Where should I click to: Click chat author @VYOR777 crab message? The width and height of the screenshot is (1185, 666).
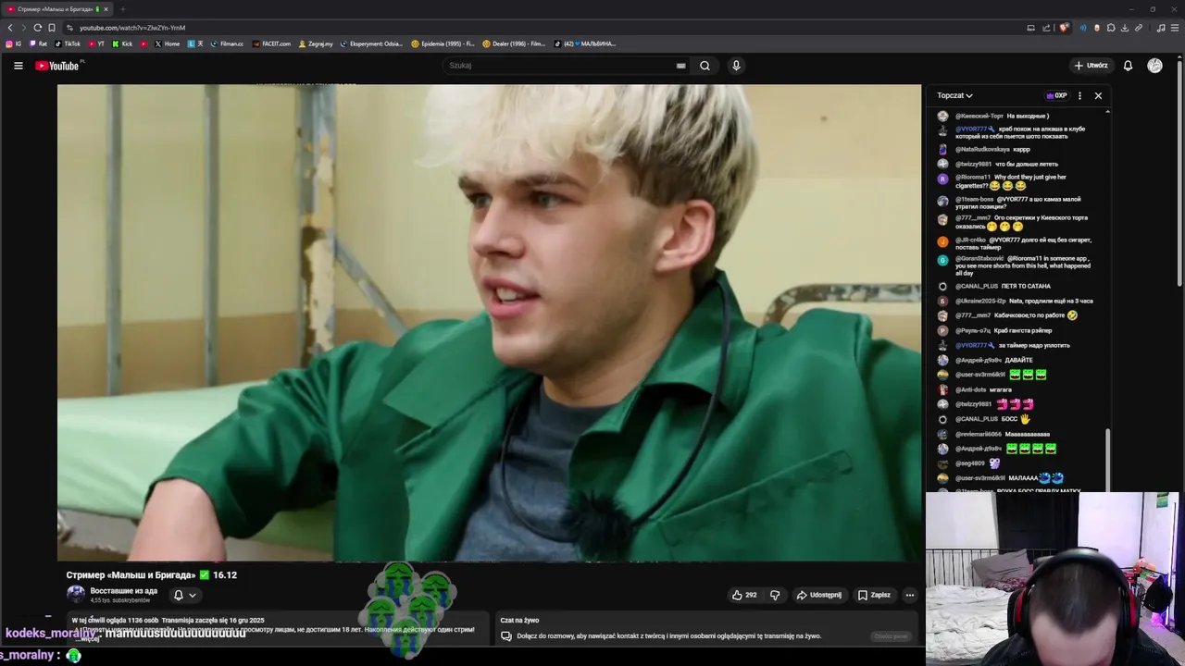coord(1018,132)
